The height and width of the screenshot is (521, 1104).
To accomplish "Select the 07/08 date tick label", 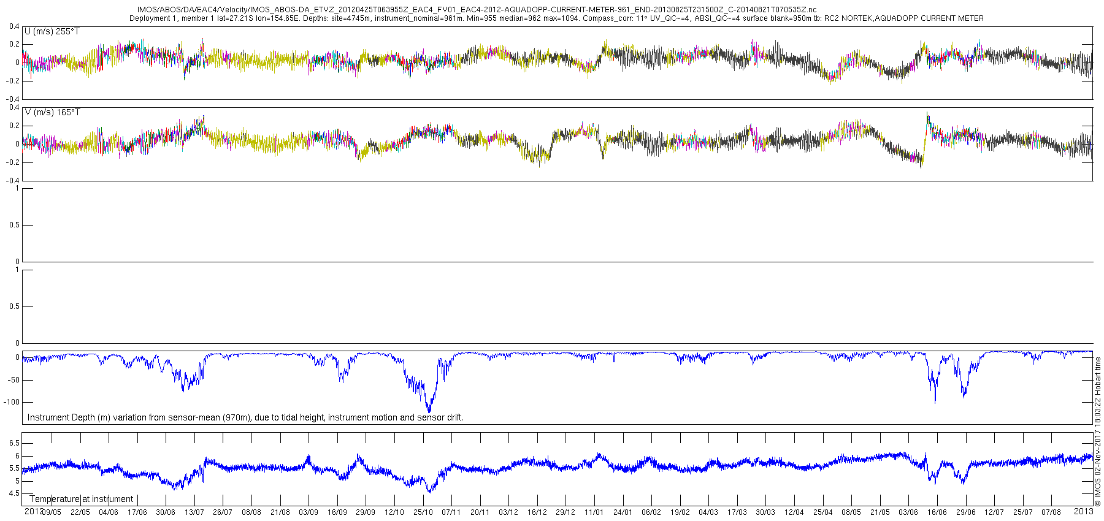I will point(1051,512).
